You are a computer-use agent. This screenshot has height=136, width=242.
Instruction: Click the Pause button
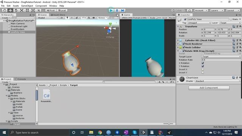117,11
